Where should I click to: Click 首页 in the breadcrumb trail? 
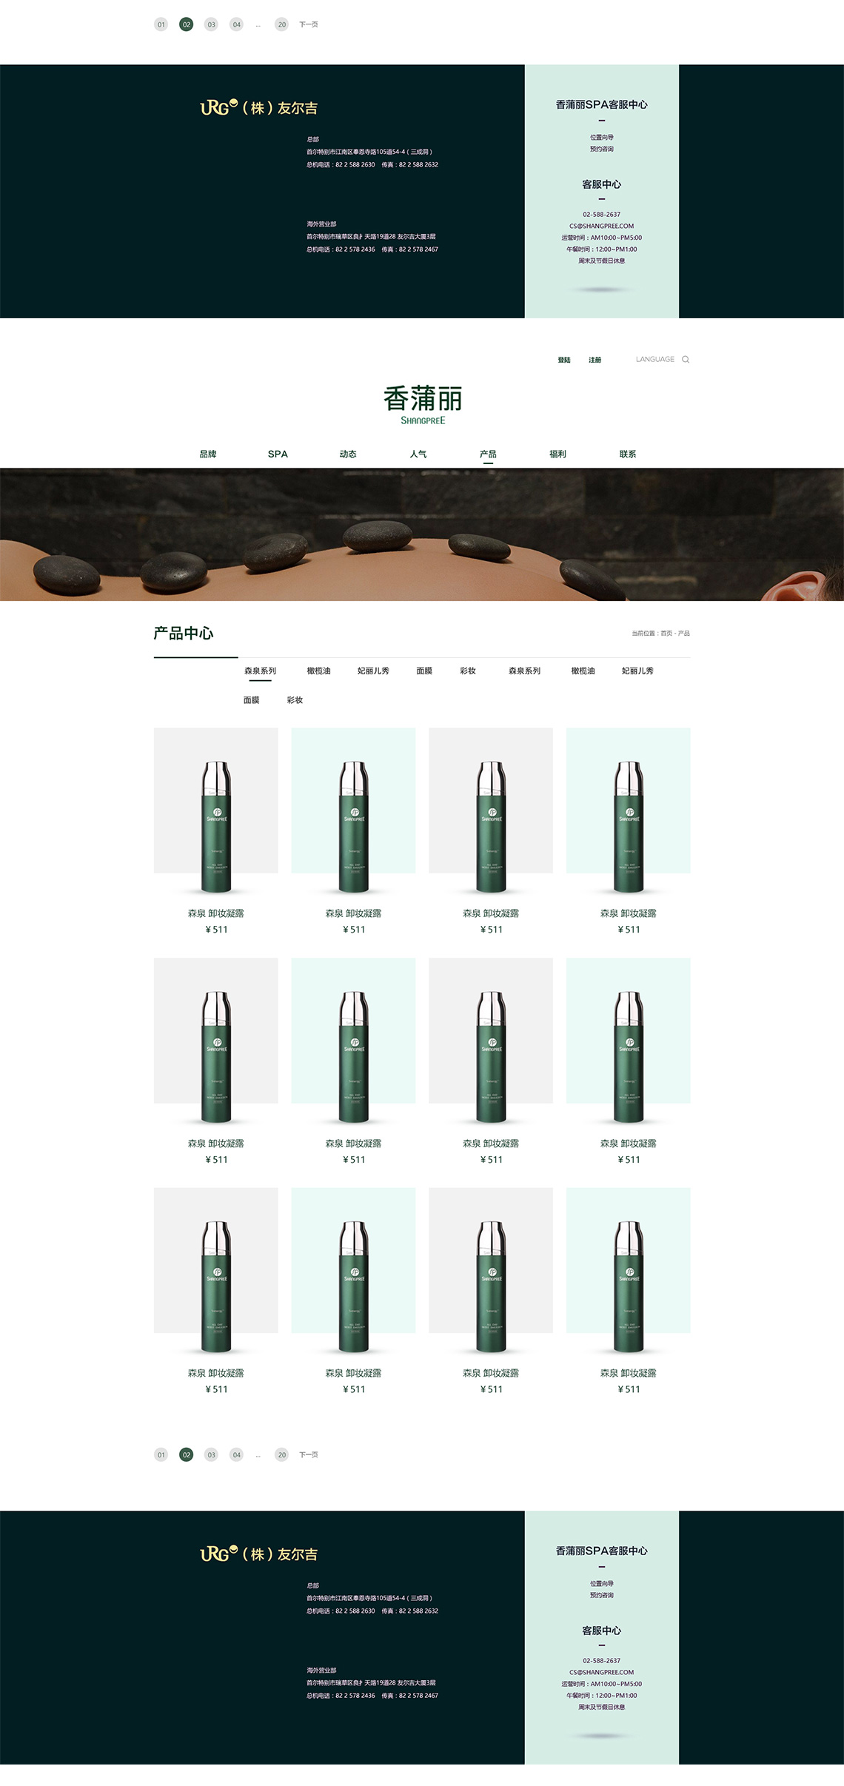[x=666, y=634]
